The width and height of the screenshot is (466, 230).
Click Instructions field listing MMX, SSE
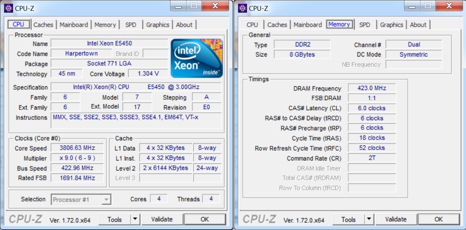click(x=136, y=121)
